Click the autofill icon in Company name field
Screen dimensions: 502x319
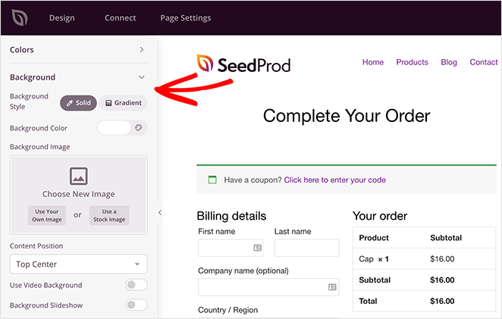(332, 287)
